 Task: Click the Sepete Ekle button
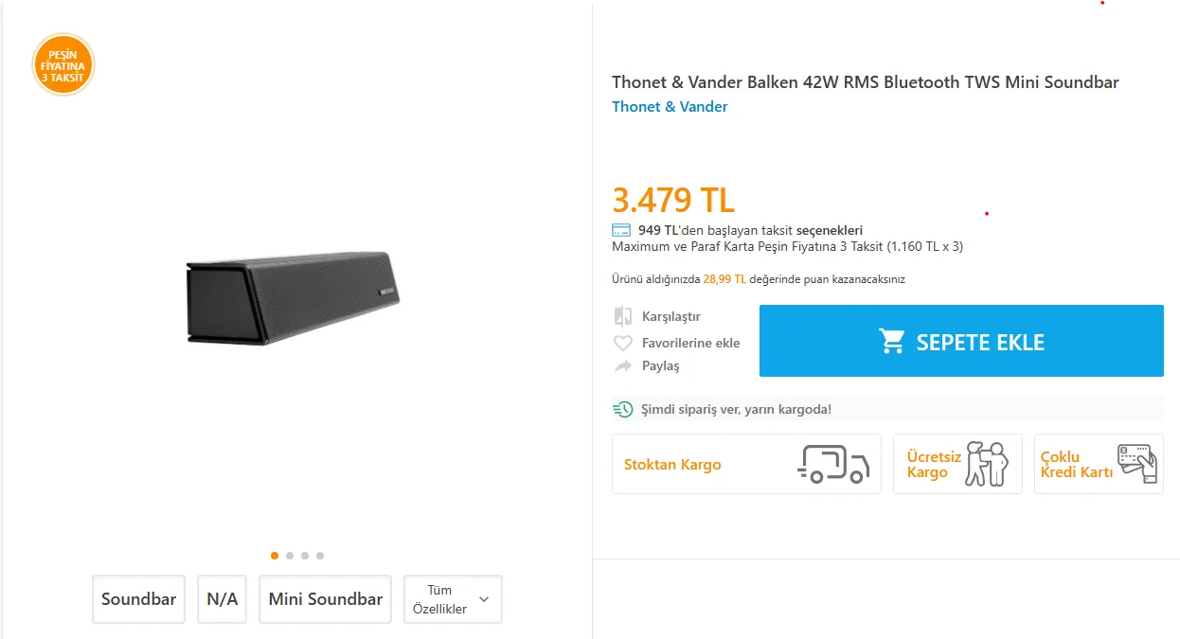point(961,341)
